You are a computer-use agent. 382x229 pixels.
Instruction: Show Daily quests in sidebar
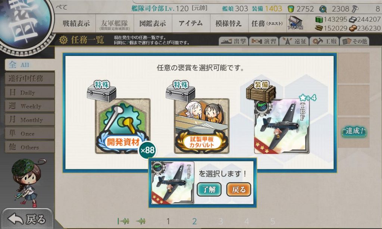(x=30, y=92)
